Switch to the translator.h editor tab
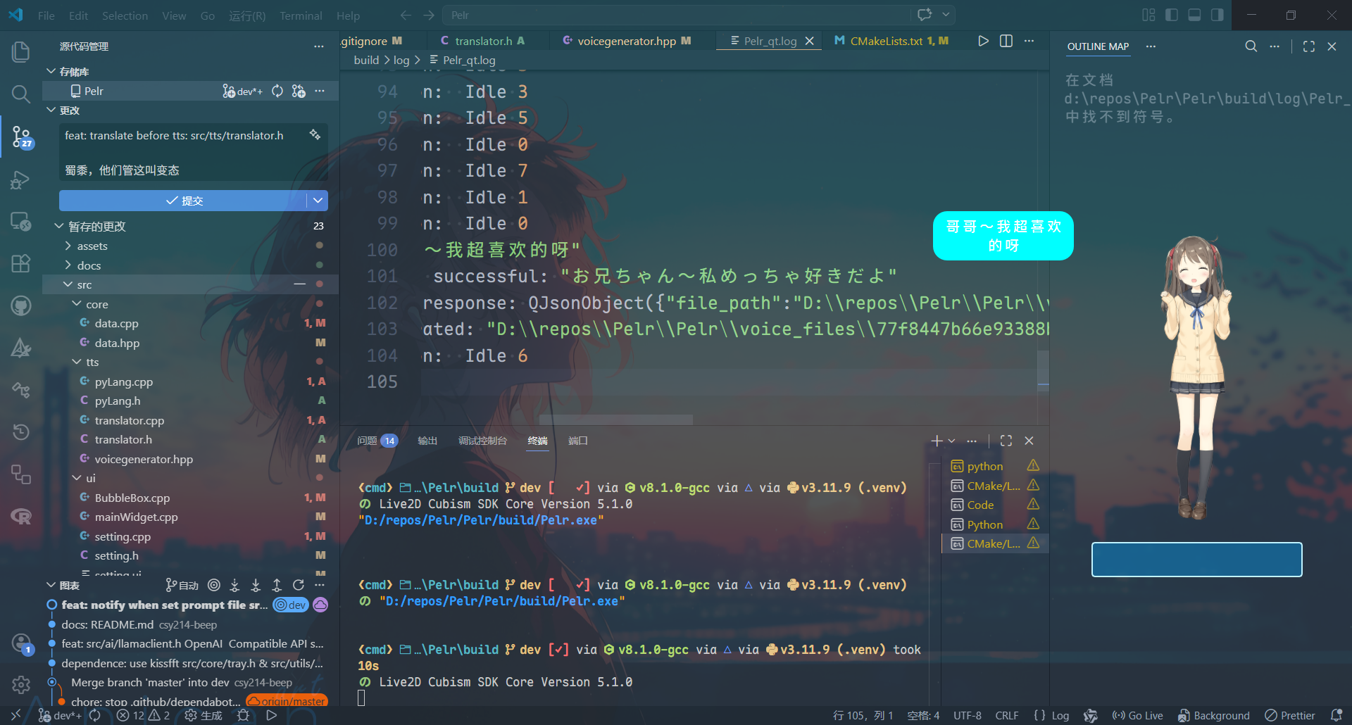This screenshot has width=1352, height=725. 483,41
